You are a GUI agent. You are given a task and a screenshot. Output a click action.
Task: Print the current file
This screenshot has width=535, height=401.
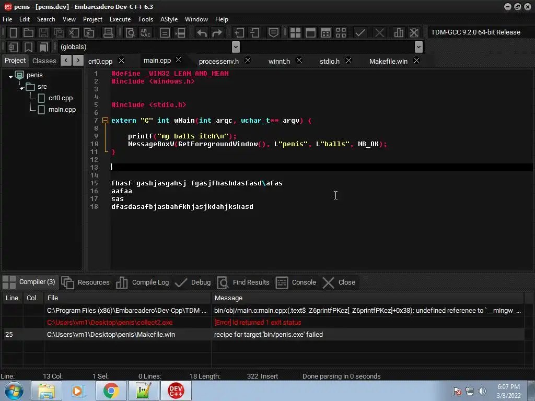[108, 33]
